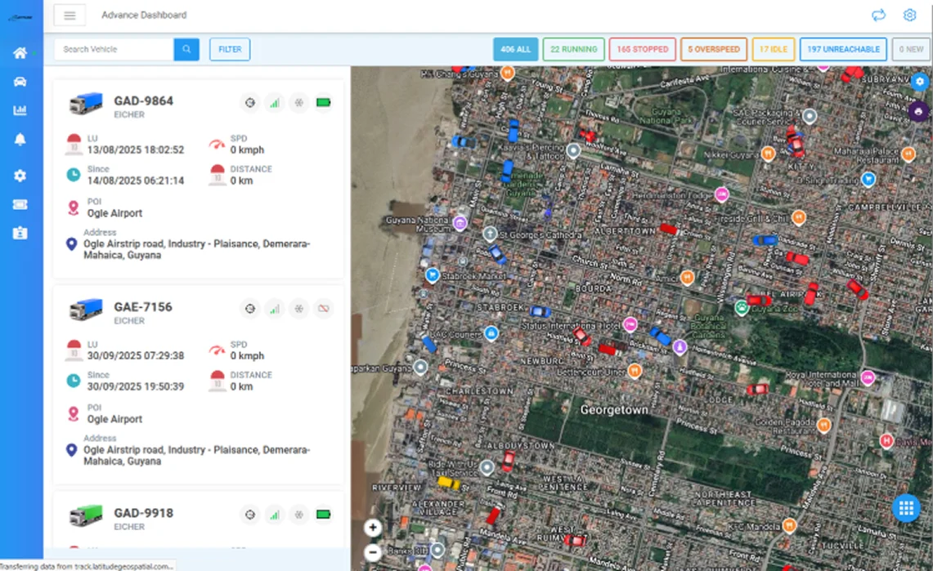Click the signal strength icon for GAE-7156
The image size is (933, 571).
[x=275, y=309]
